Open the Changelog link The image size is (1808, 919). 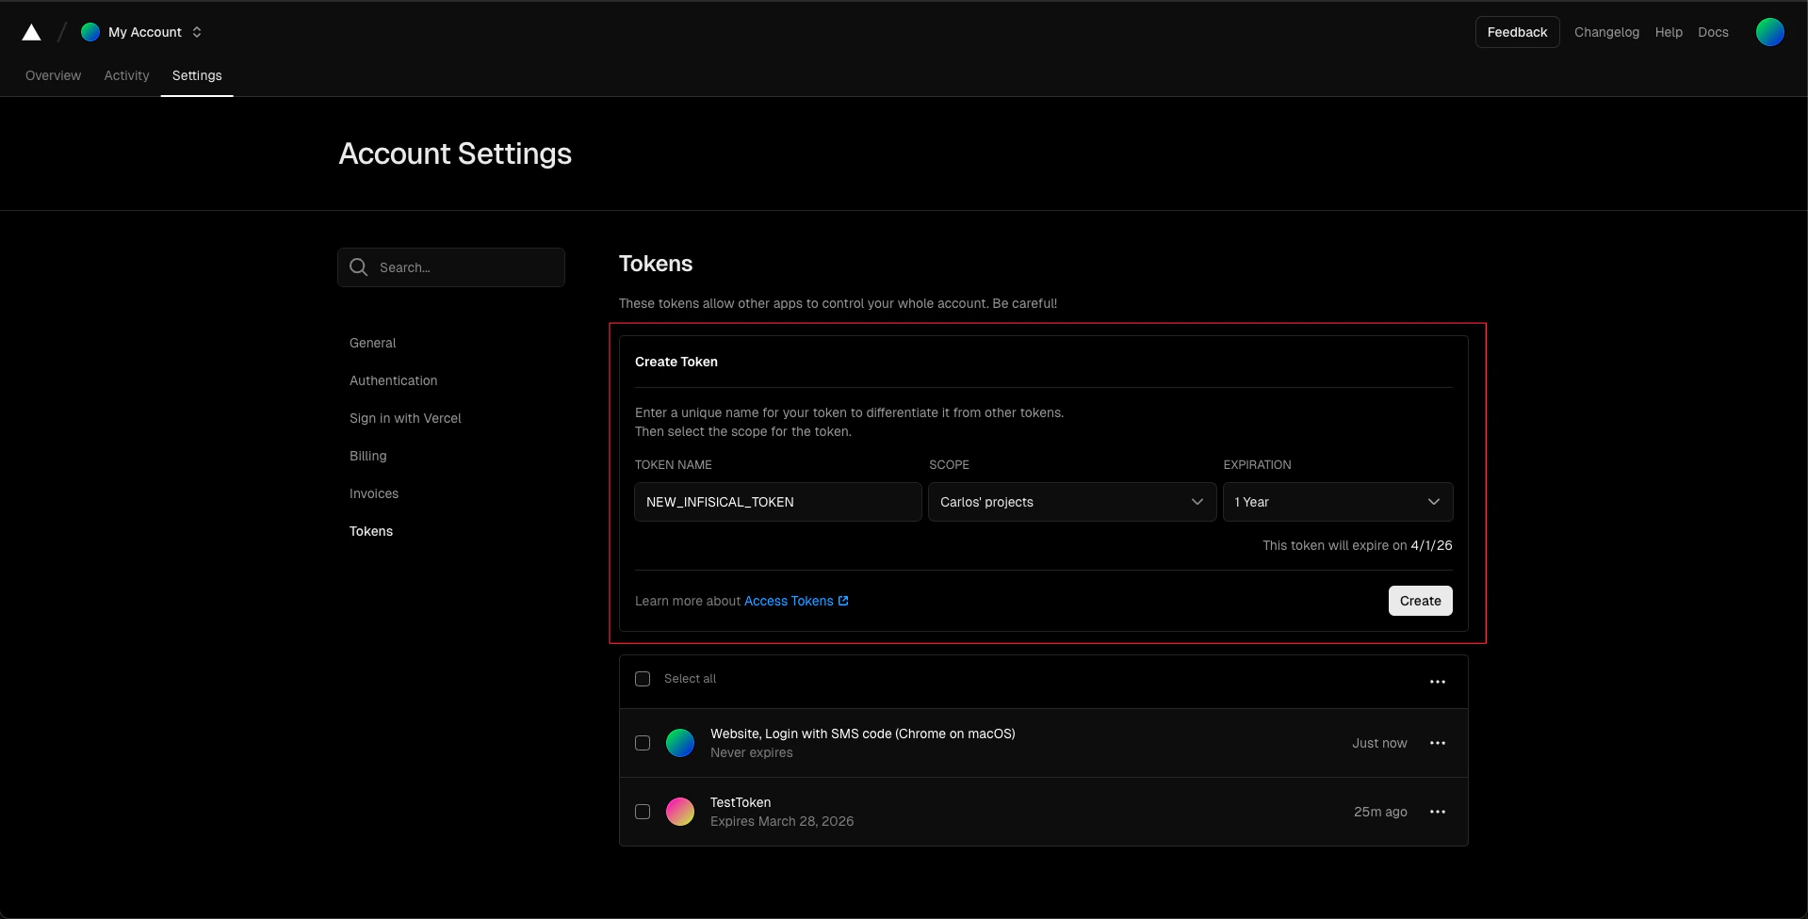(1606, 32)
